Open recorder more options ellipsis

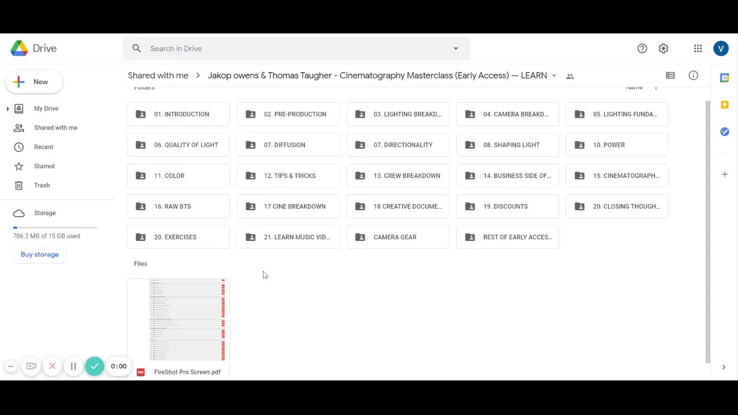point(10,366)
